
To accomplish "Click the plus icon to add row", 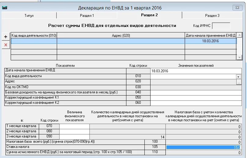I will (6, 37).
